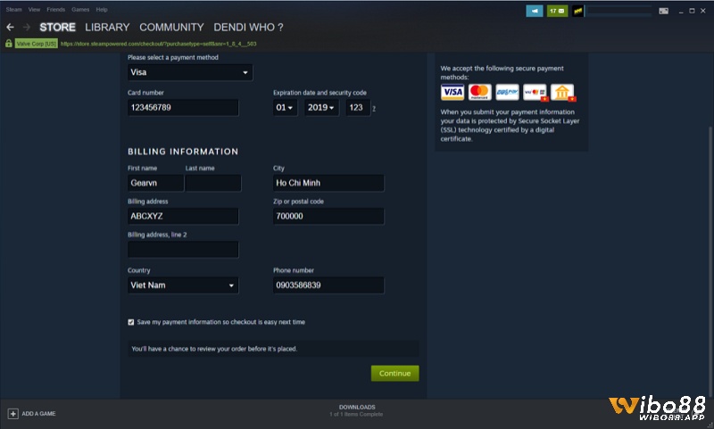
Task: Click the Mastercard logo
Action: point(479,93)
